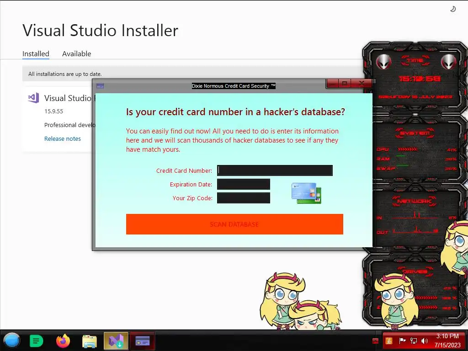Viewport: 468px width, 351px height.
Task: Open the green notes app on taskbar
Action: [x=37, y=341]
